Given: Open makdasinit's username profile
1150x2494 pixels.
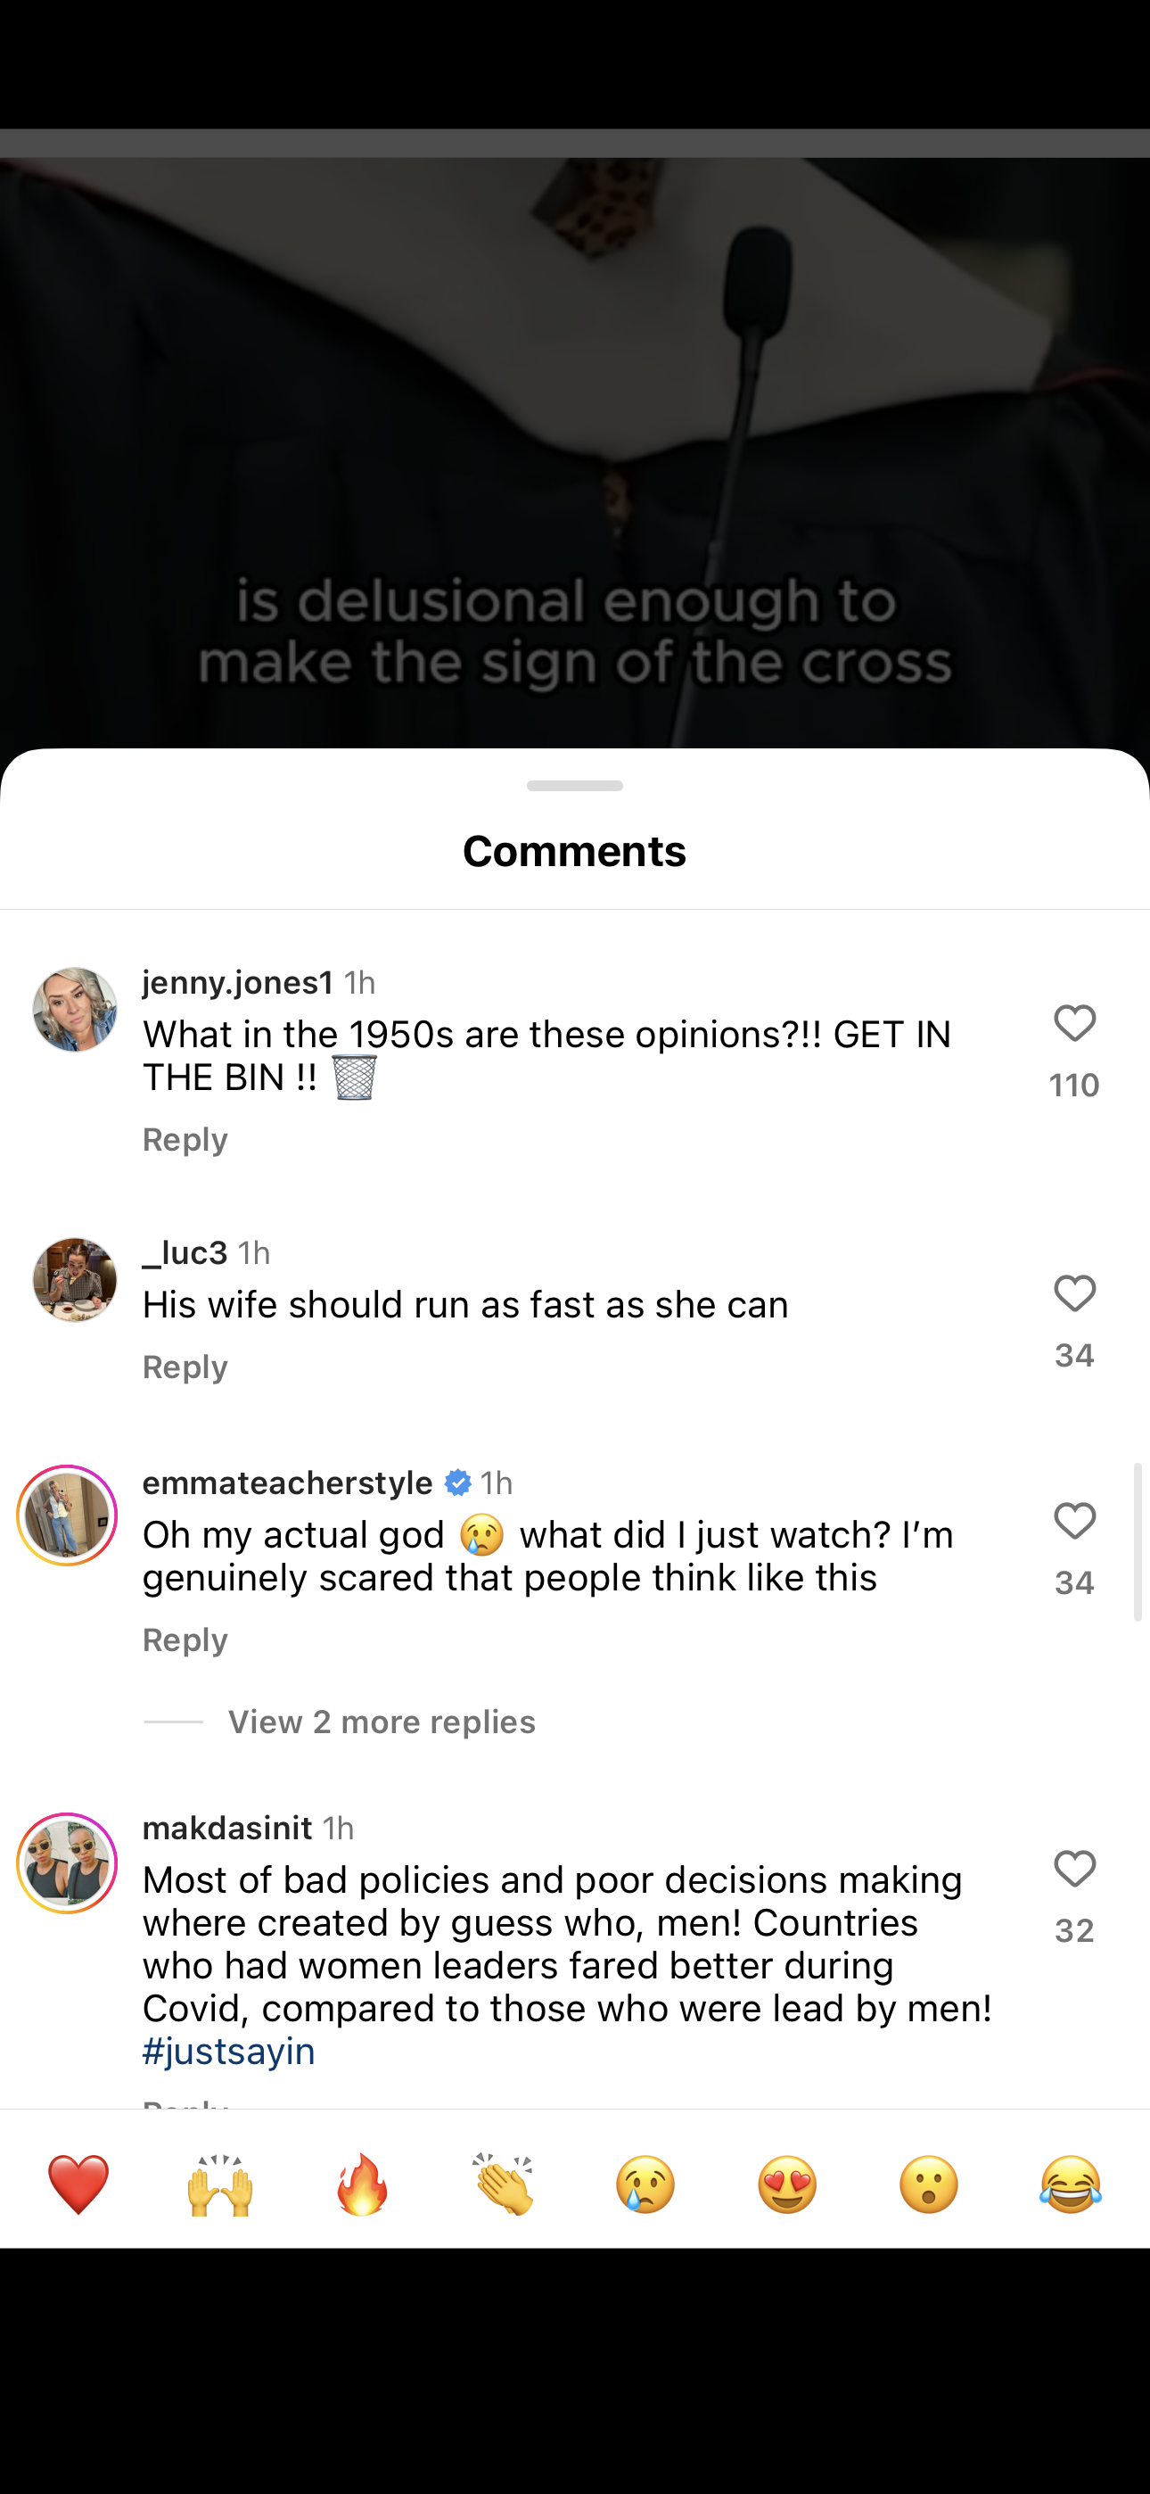Looking at the screenshot, I should click(227, 1828).
